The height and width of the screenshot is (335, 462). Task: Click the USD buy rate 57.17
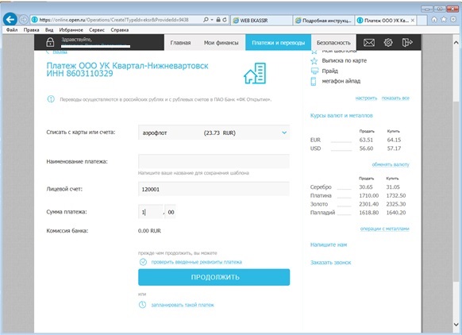click(394, 148)
